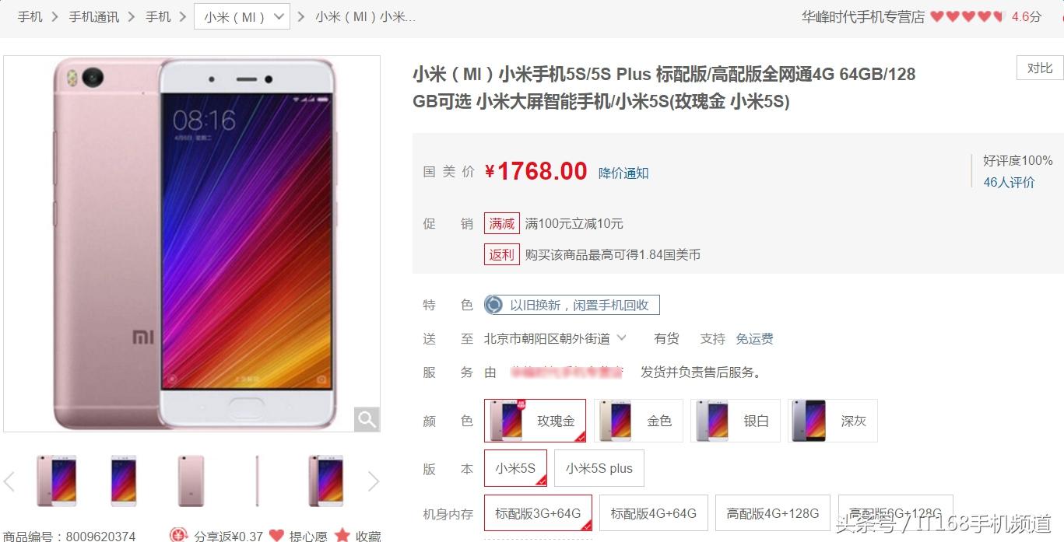1064x542 pixels.
Task: Click the next thumbnail arrow
Action: tap(373, 481)
